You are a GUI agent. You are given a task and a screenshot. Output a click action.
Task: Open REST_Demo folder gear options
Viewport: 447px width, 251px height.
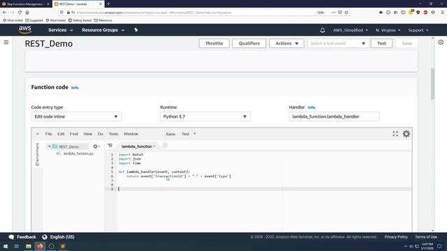tap(96, 146)
